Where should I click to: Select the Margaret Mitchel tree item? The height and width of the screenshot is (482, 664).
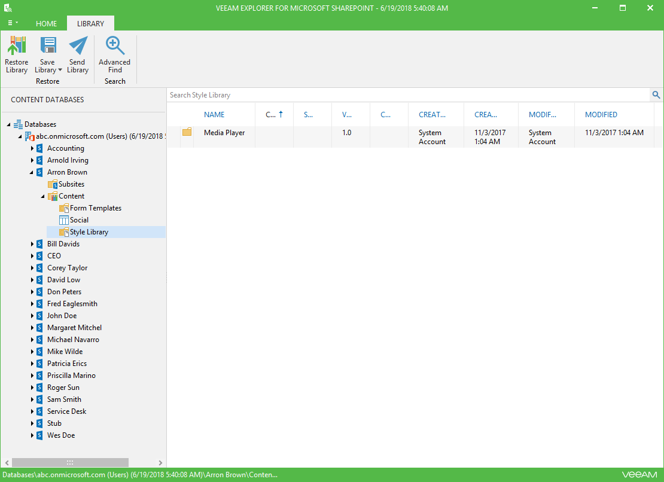coord(75,328)
